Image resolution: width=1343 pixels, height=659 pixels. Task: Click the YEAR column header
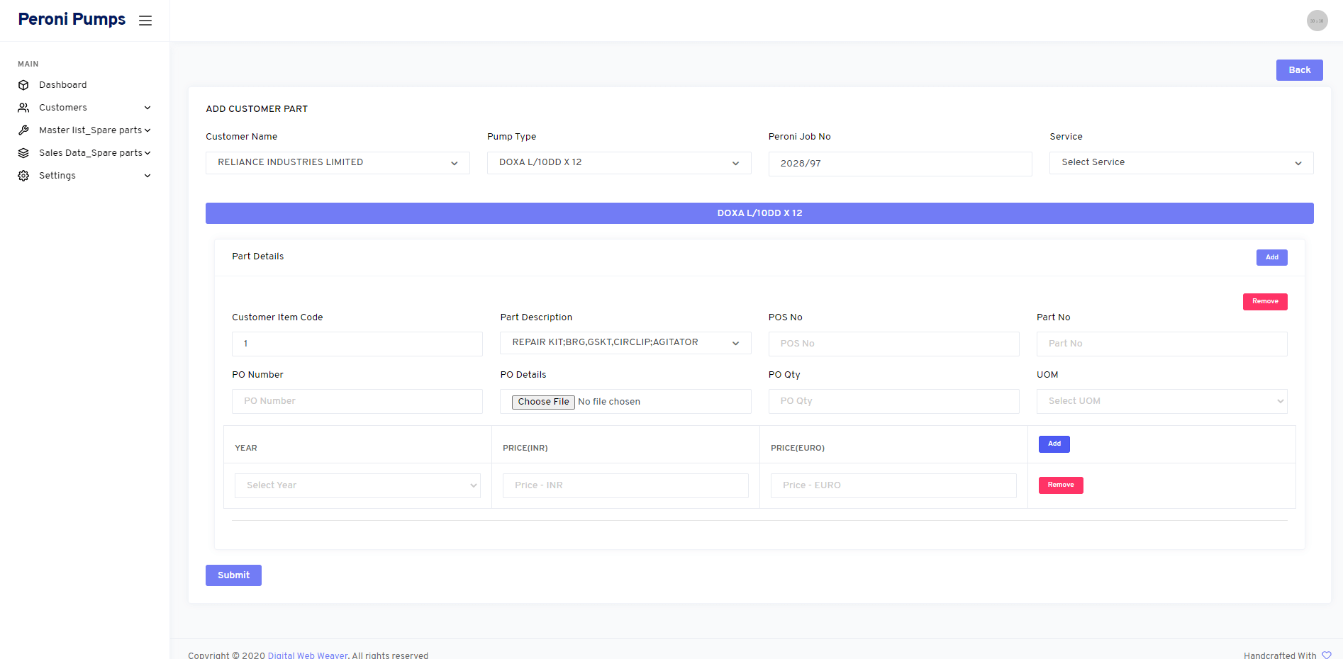click(246, 448)
